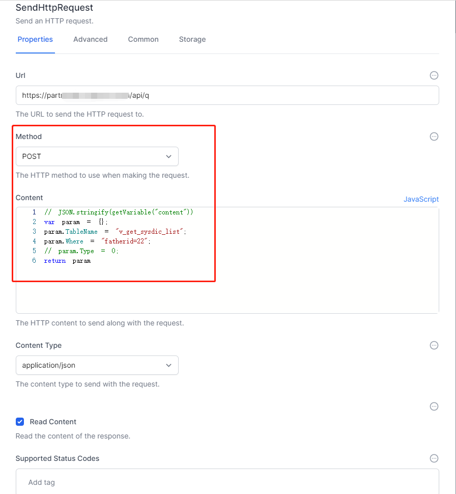Click the JavaScript language link above Content
456x494 pixels.
coord(421,199)
